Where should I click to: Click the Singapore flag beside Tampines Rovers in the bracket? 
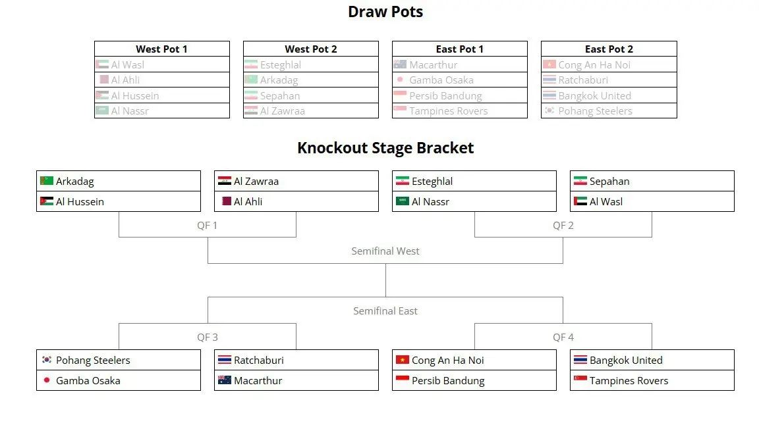click(x=580, y=380)
